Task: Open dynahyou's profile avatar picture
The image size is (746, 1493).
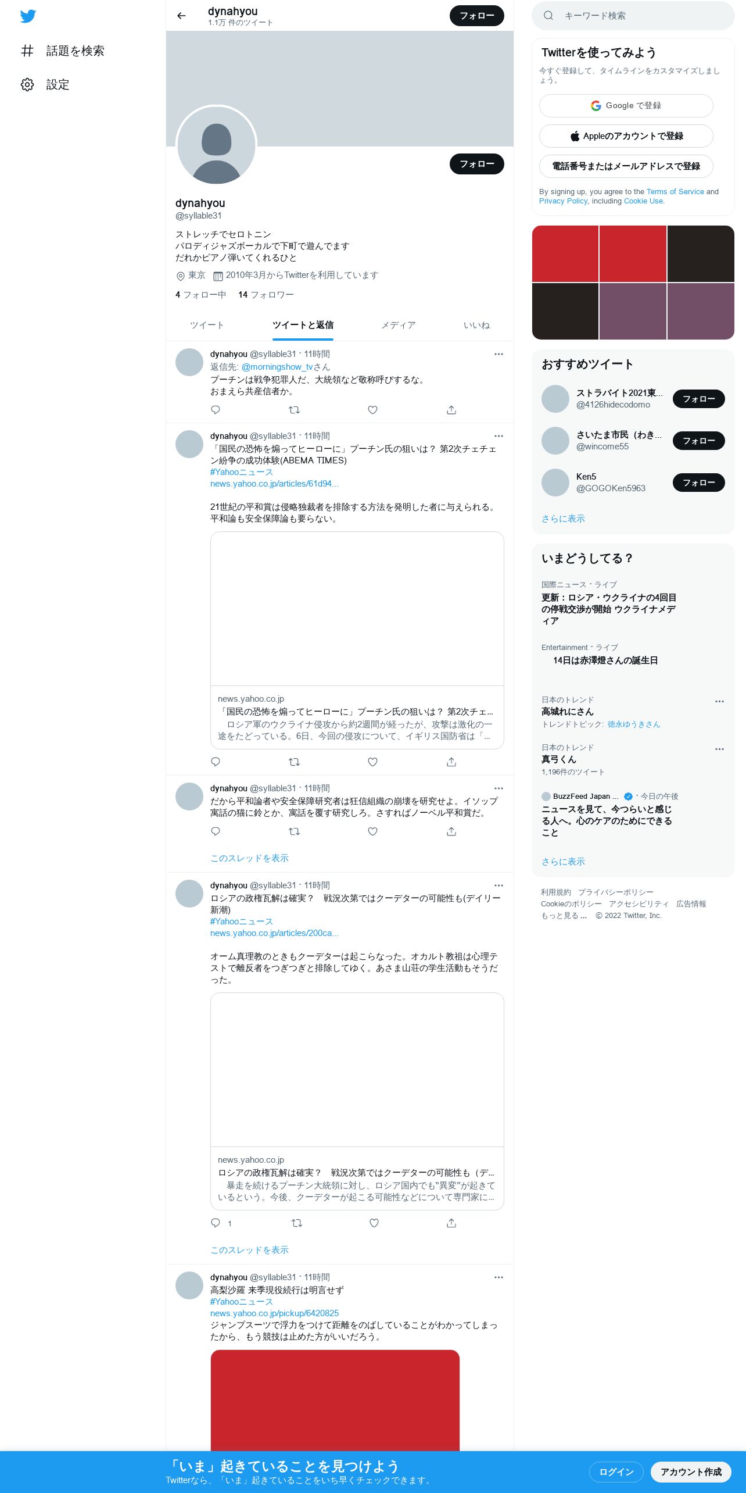Action: [216, 145]
